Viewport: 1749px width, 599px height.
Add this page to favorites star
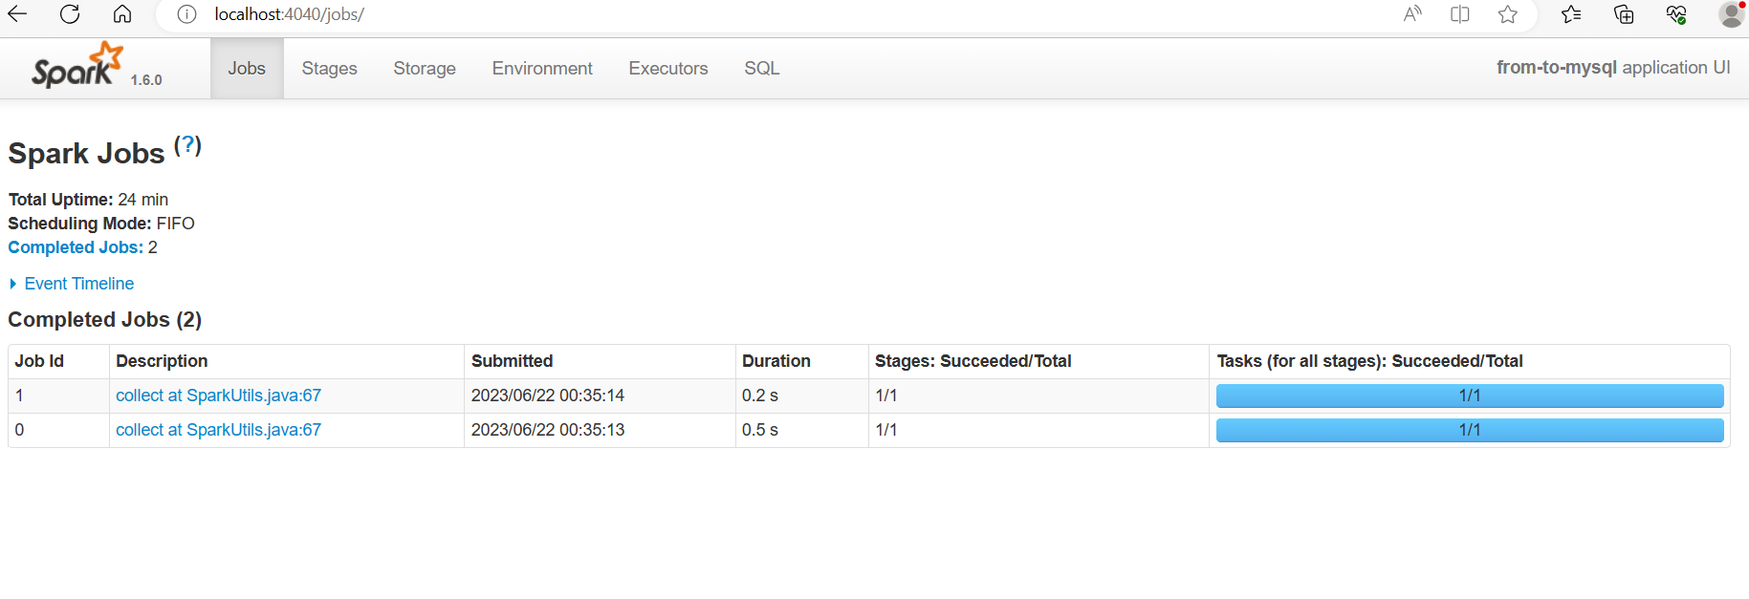1508,14
